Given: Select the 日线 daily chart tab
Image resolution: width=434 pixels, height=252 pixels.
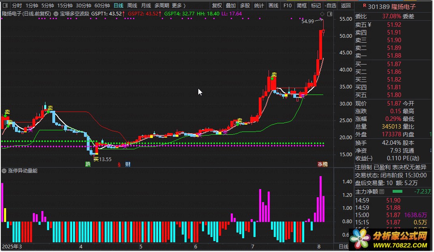Looking at the screenshot, I should coord(118,6).
